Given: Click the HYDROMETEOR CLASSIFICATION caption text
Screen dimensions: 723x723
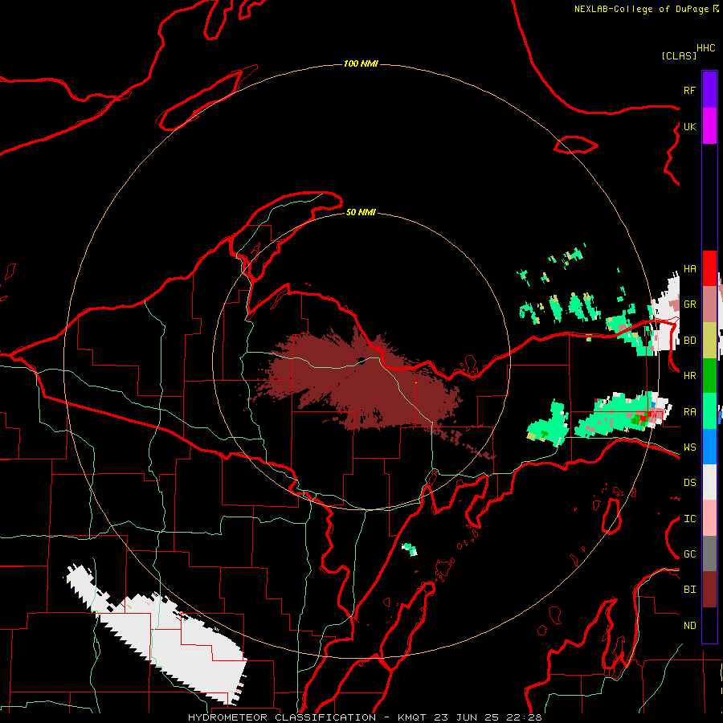Looking at the screenshot, I should 282,717.
